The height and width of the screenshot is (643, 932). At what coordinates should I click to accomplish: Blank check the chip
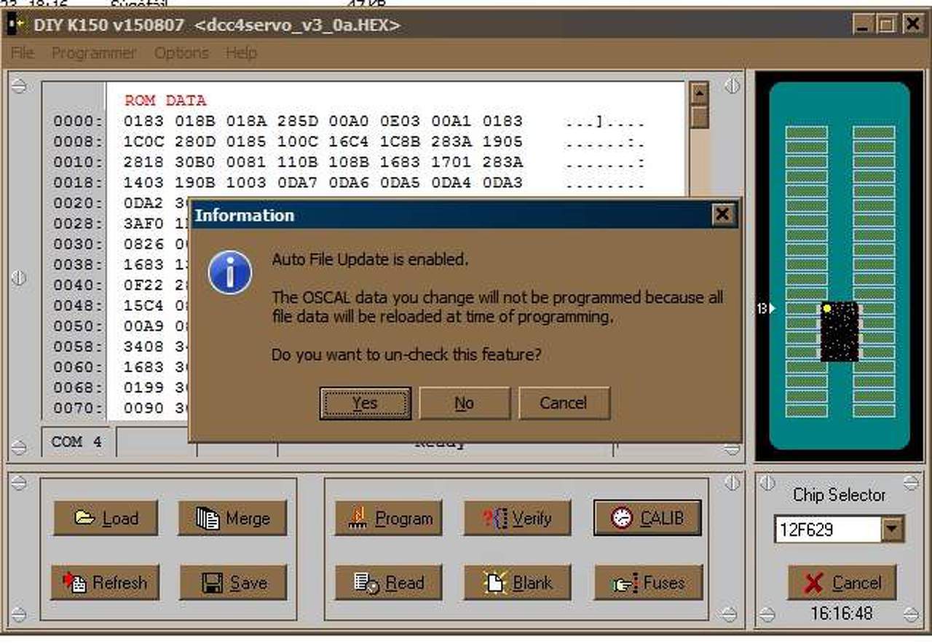click(x=518, y=583)
